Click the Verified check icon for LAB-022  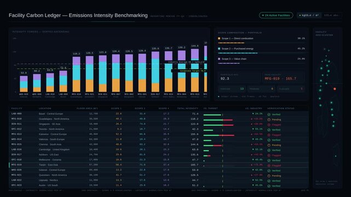(269, 181)
